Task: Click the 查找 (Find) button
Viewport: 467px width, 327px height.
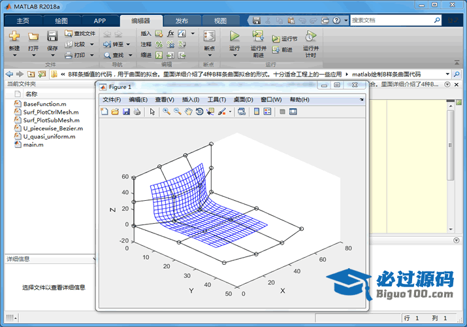Action: coord(114,55)
